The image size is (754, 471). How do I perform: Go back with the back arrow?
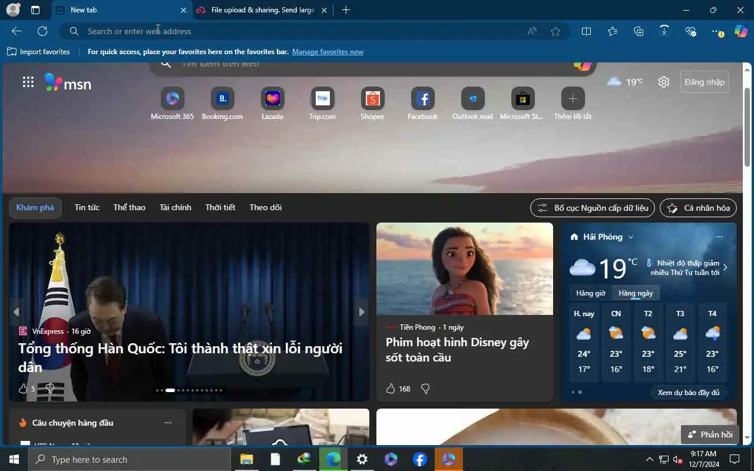click(x=16, y=31)
